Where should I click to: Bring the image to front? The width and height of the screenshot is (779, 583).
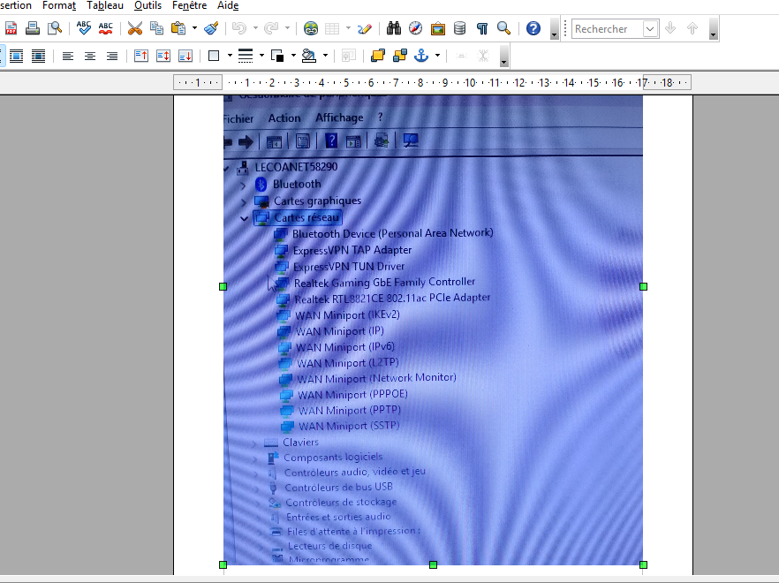click(x=378, y=56)
